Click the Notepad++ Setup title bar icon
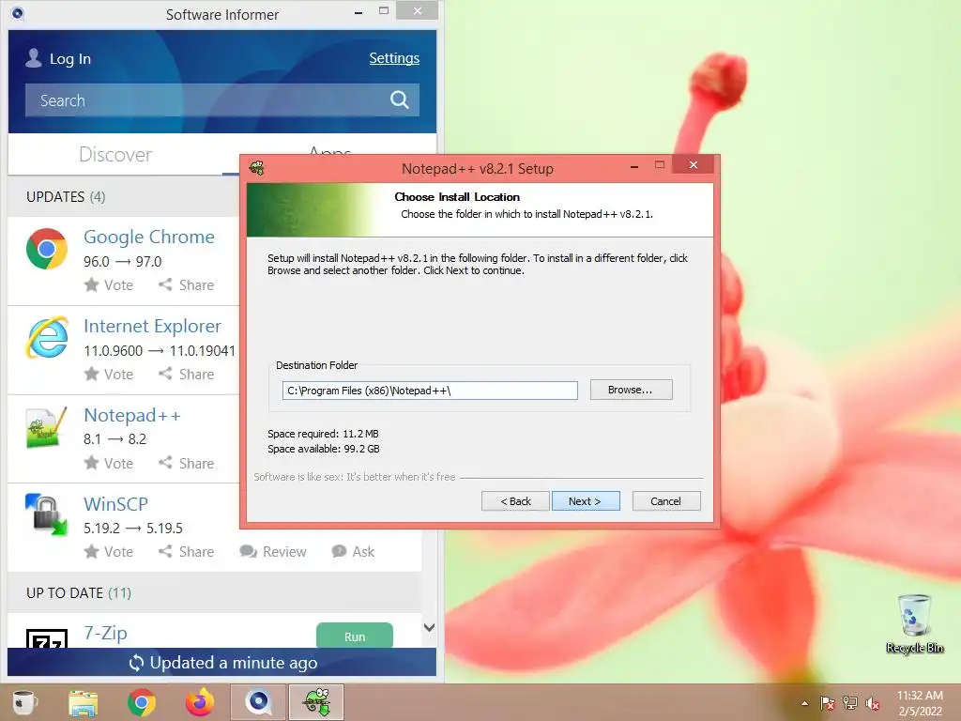Image resolution: width=961 pixels, height=721 pixels. 257,168
